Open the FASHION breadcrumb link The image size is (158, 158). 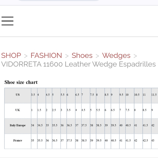46,55
